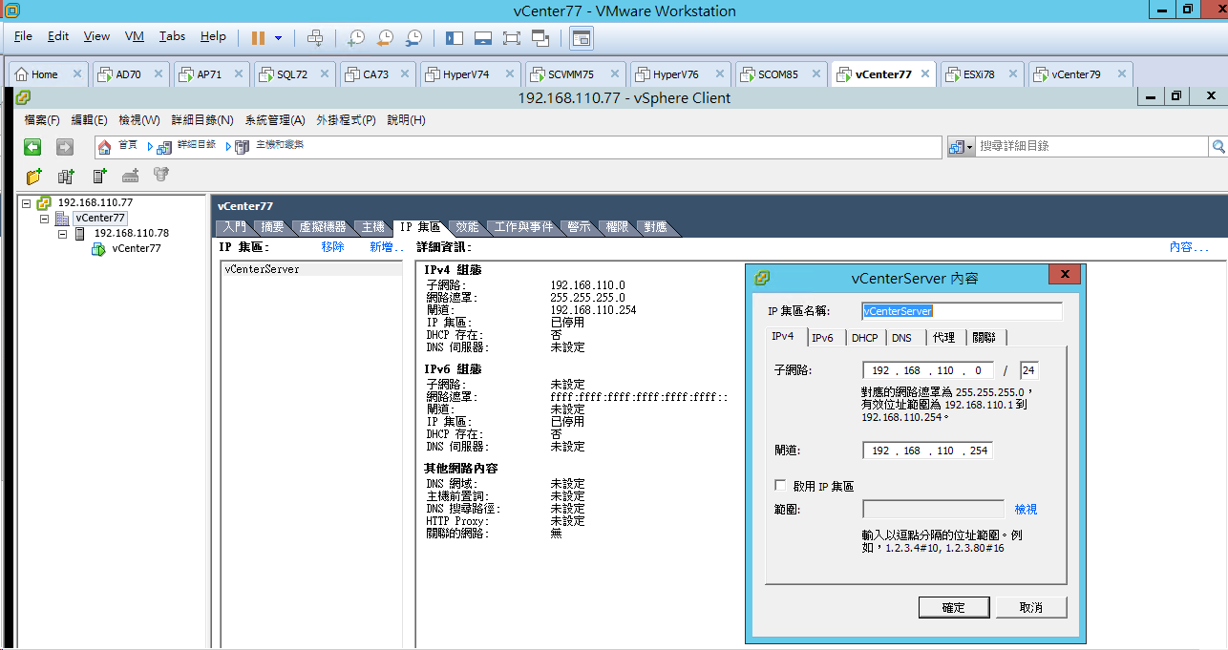Toggle the thumbnail bar view
Viewport: 1228px width, 650px height.
pyautogui.click(x=483, y=38)
